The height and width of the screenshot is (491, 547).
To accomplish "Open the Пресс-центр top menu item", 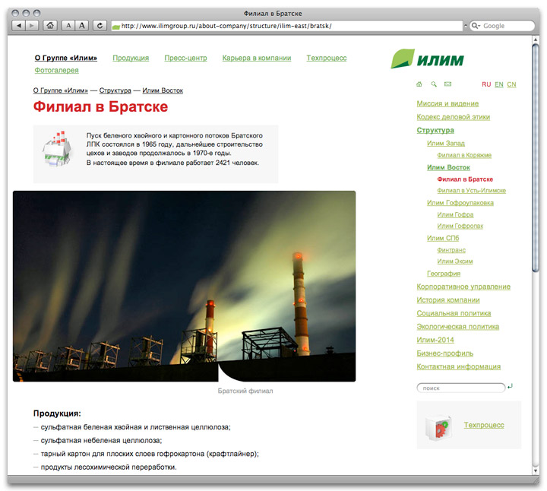I will click(185, 58).
